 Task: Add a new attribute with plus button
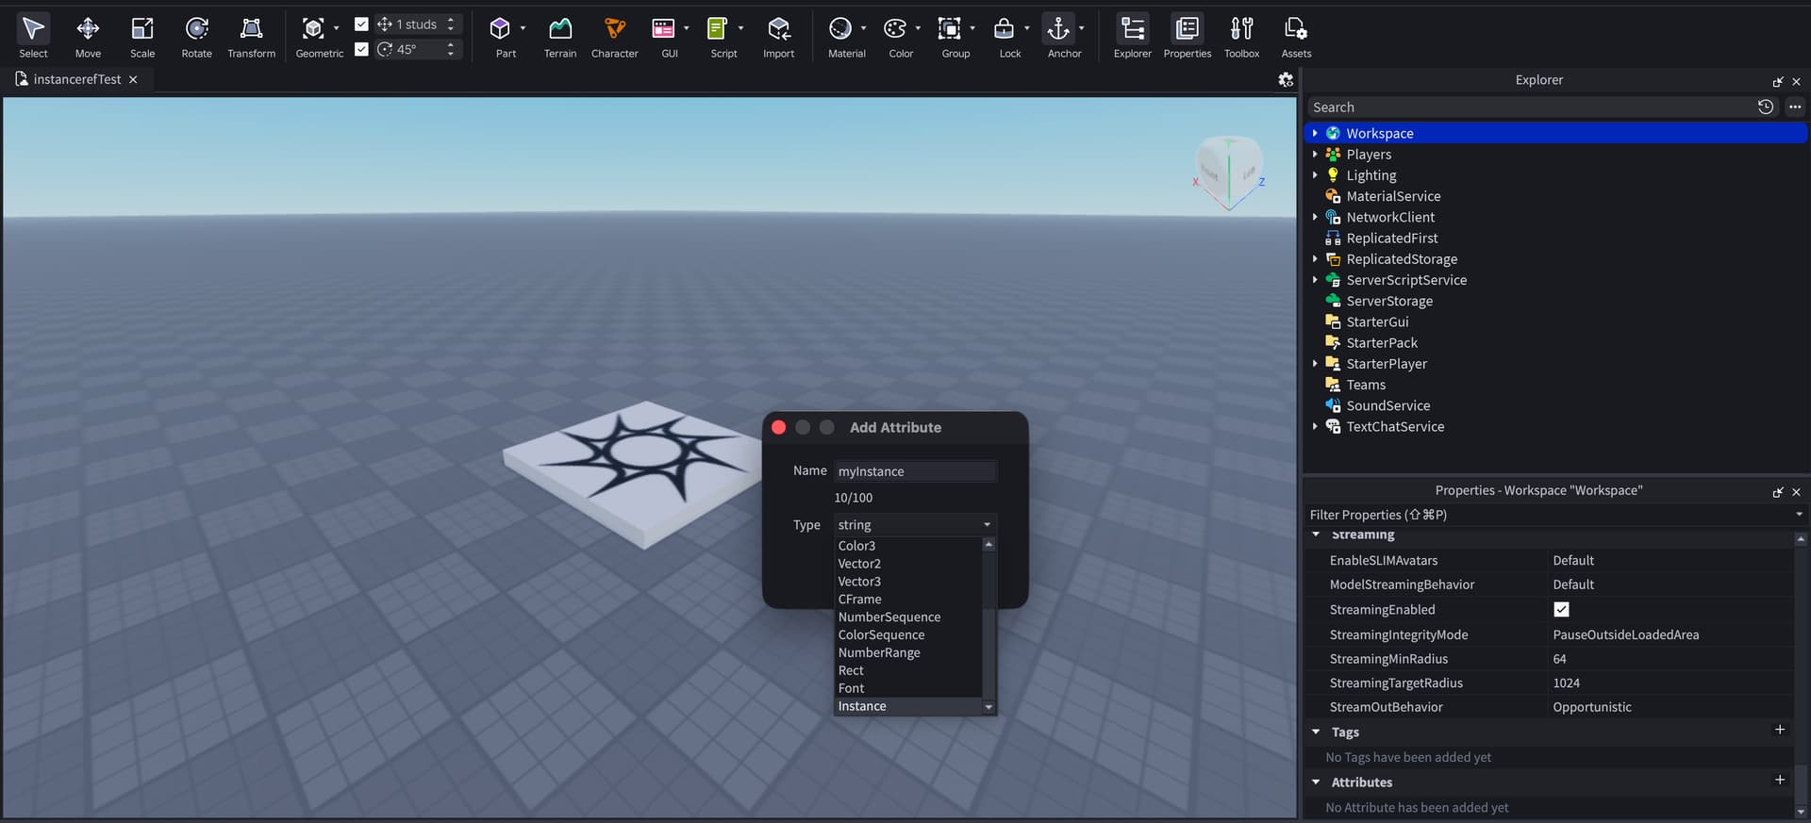[x=1780, y=780]
